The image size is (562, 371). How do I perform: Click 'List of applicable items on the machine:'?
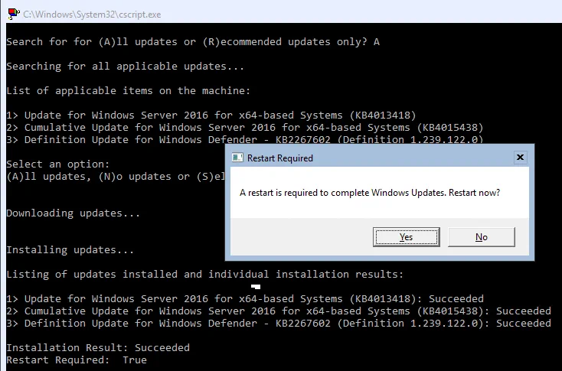[x=129, y=90]
